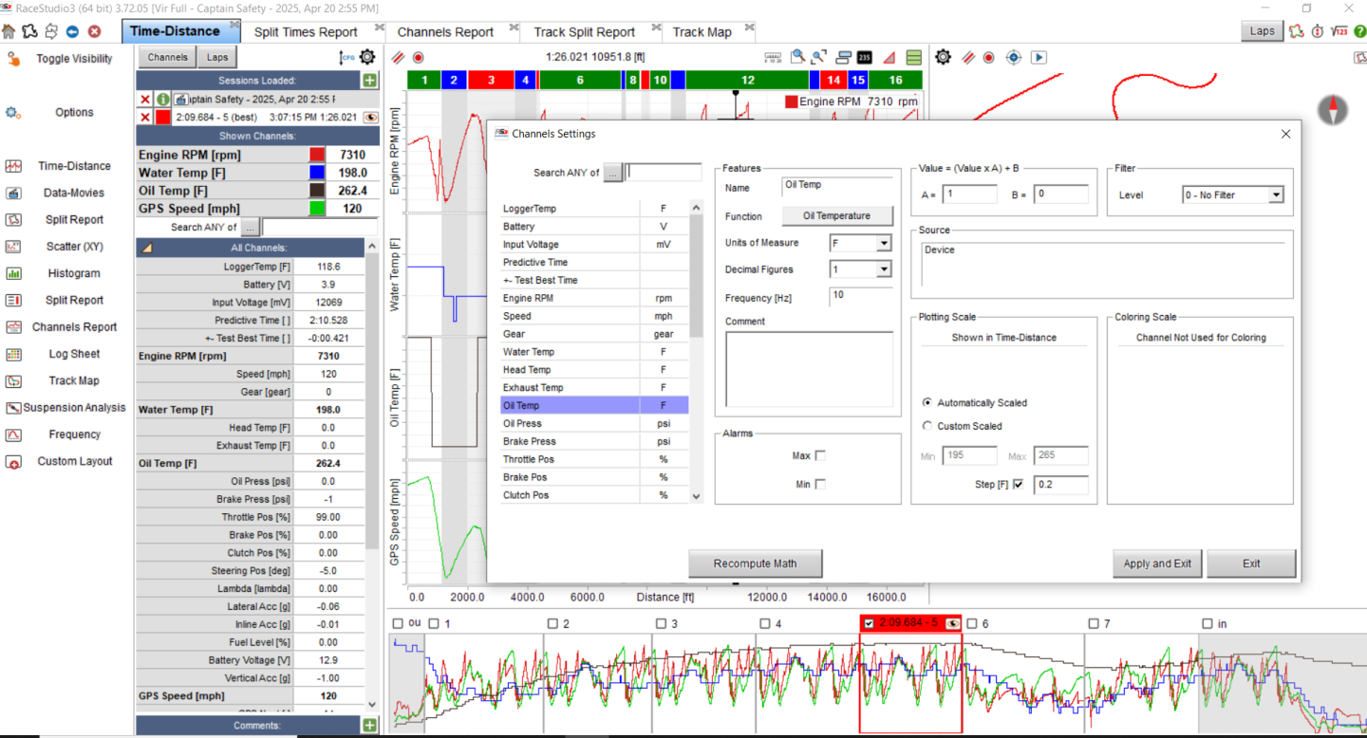
Task: Open the Units of Measure dropdown
Action: [x=884, y=244]
